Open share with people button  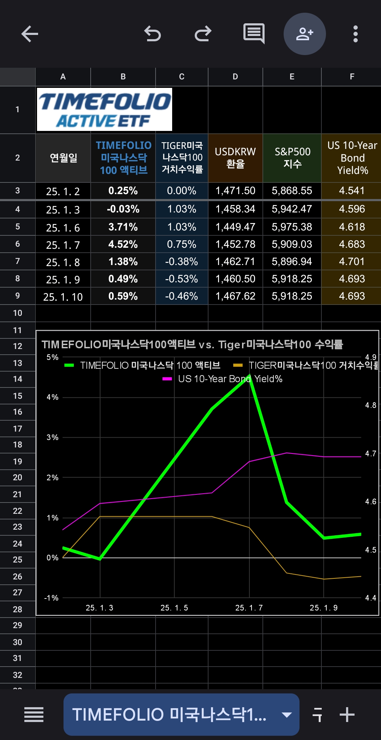click(x=305, y=34)
